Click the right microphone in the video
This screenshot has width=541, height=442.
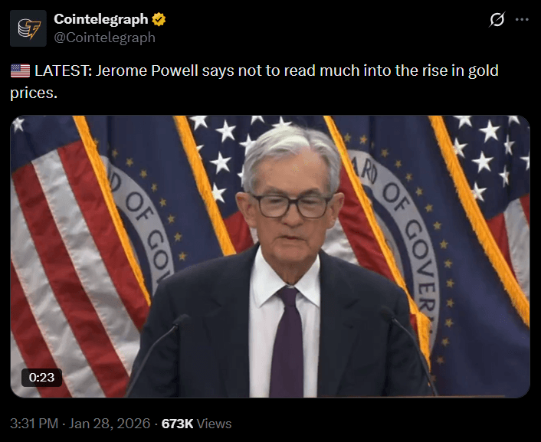click(409, 349)
